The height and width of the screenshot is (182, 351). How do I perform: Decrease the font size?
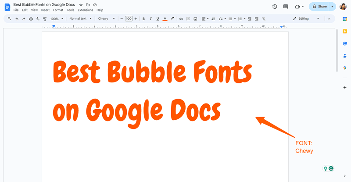(122, 19)
